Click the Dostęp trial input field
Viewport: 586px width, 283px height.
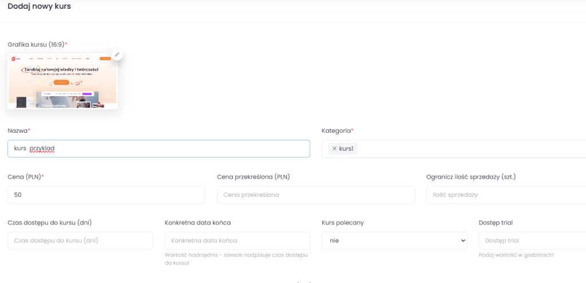[532, 241]
